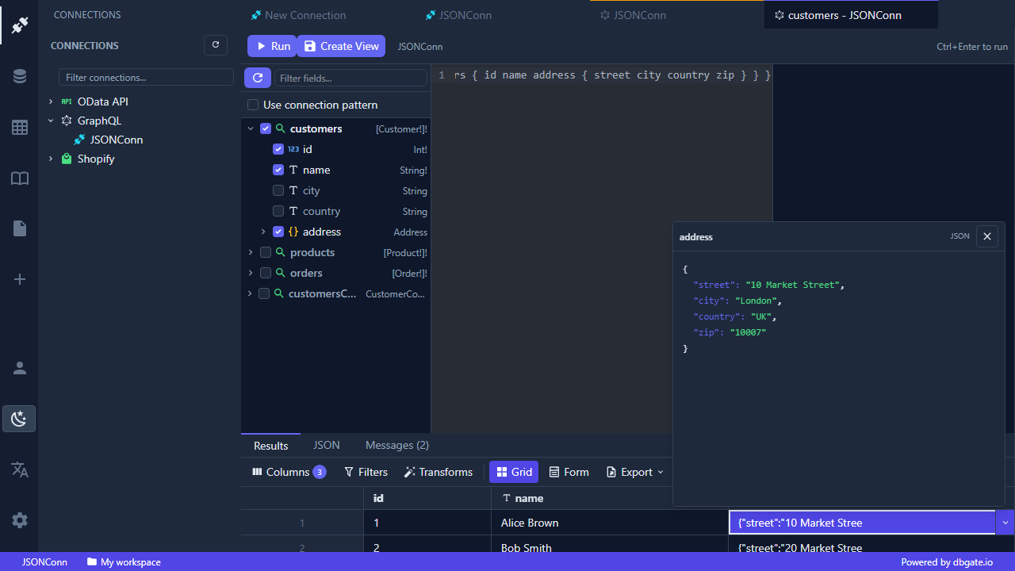Viewport: 1015px width, 571px height.
Task: Expand the orders node
Action: pyautogui.click(x=251, y=273)
